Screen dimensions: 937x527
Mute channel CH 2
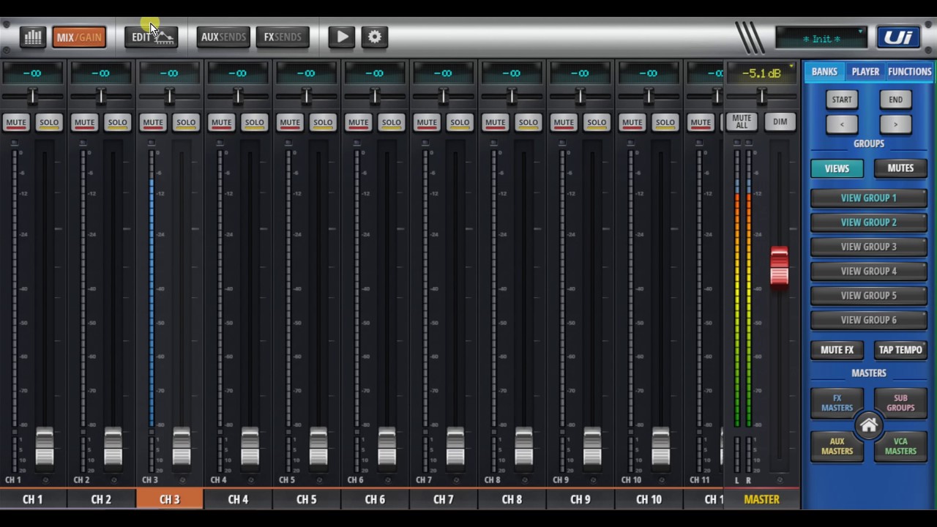click(x=84, y=122)
